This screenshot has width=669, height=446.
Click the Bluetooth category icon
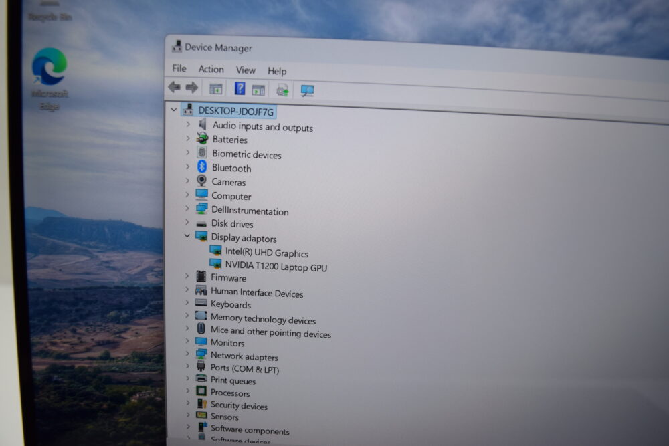[x=202, y=166]
